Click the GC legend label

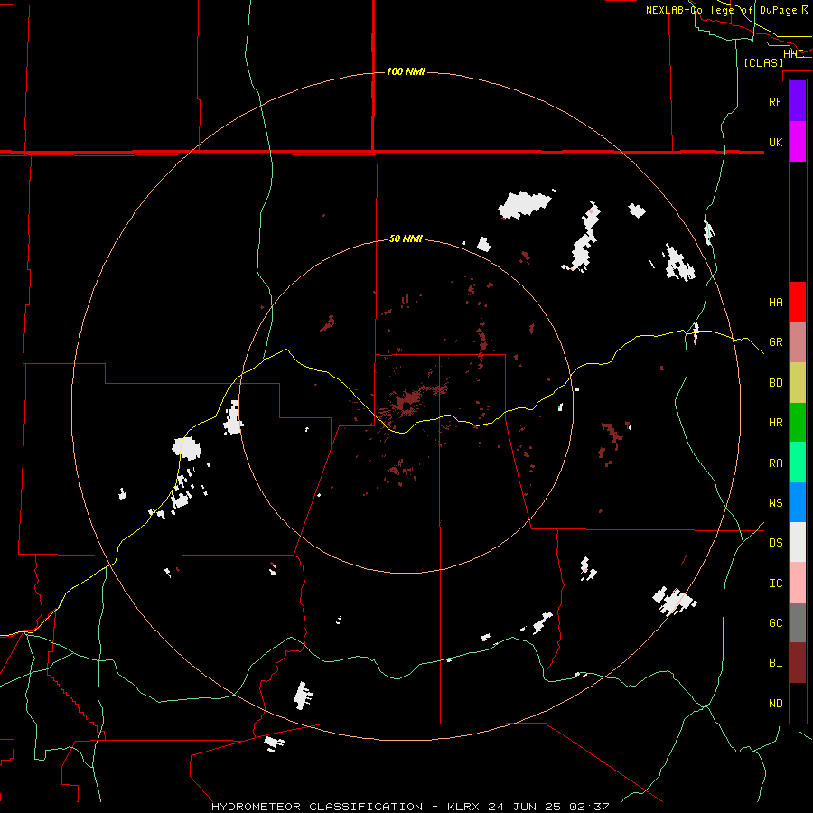775,623
